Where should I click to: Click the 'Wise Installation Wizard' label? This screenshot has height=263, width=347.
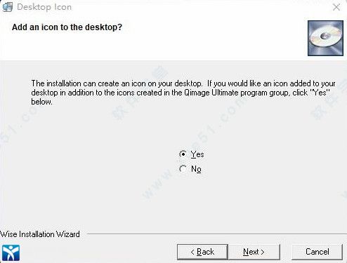(x=40, y=234)
